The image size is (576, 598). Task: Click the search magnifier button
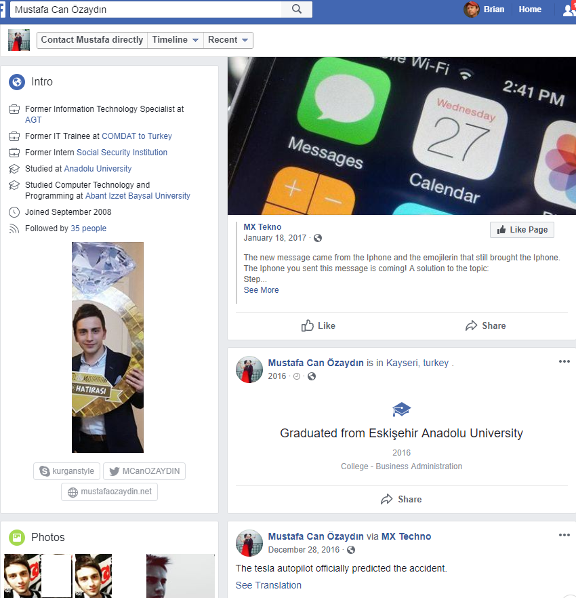[297, 9]
